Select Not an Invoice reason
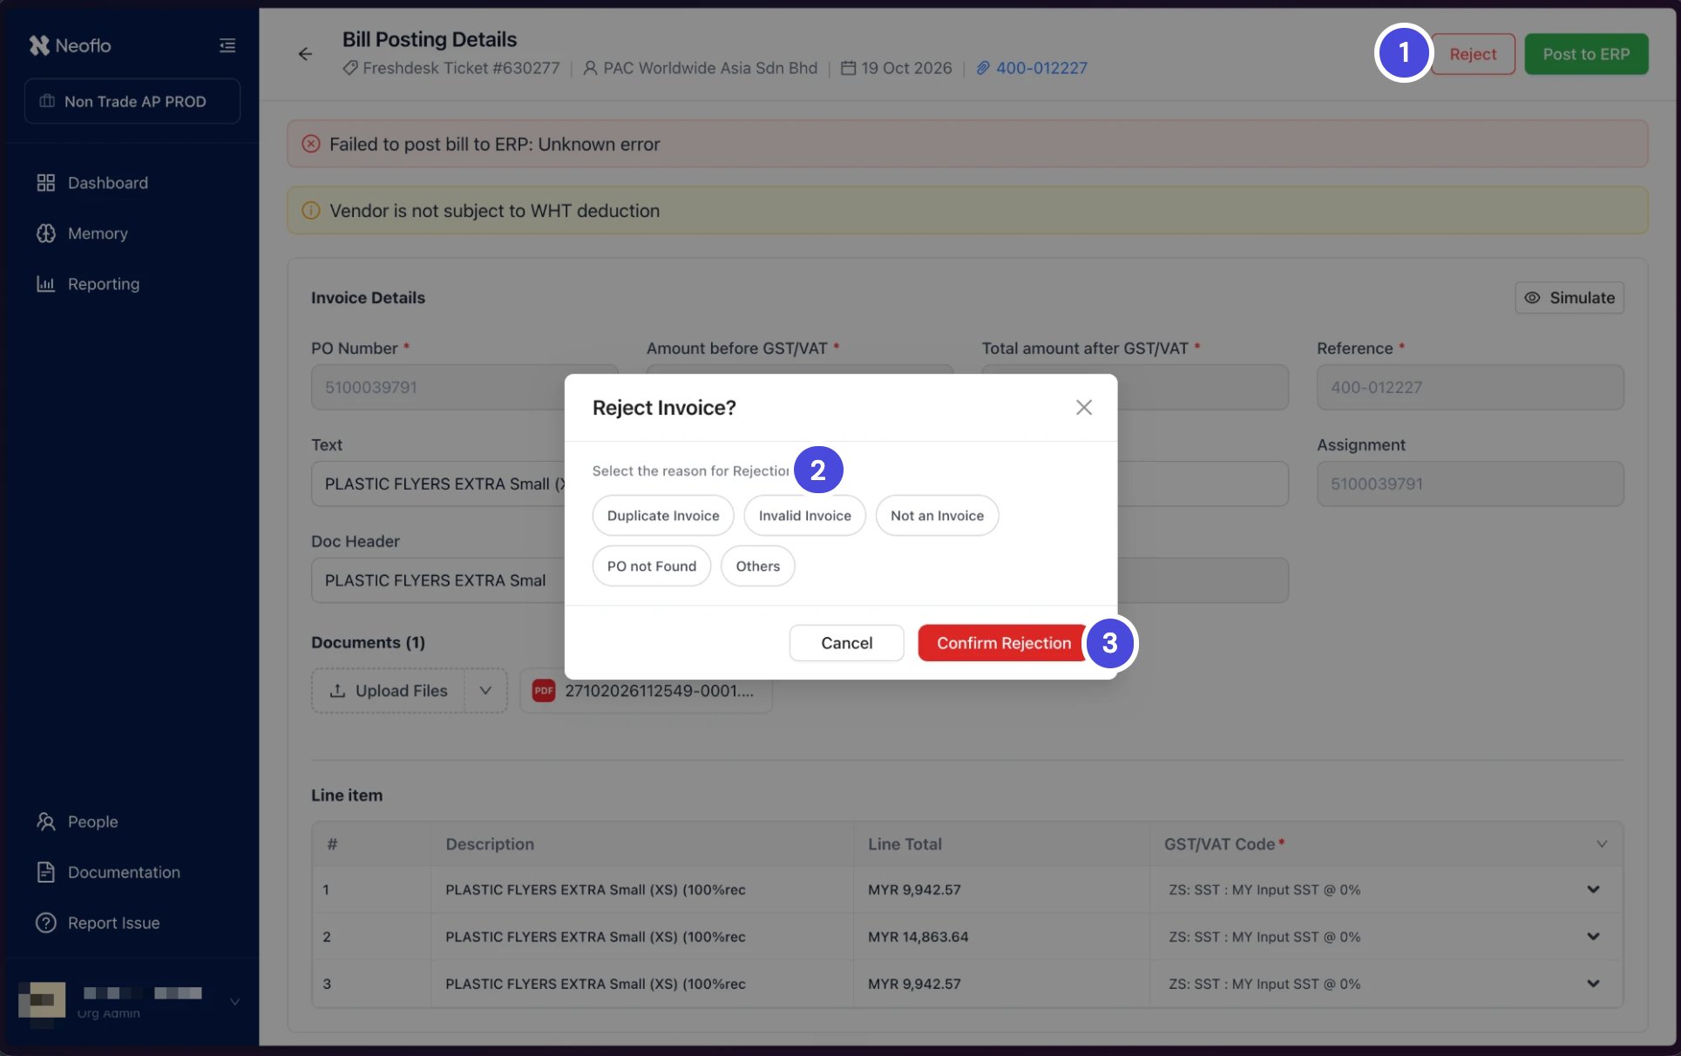Image resolution: width=1681 pixels, height=1056 pixels. point(937,516)
